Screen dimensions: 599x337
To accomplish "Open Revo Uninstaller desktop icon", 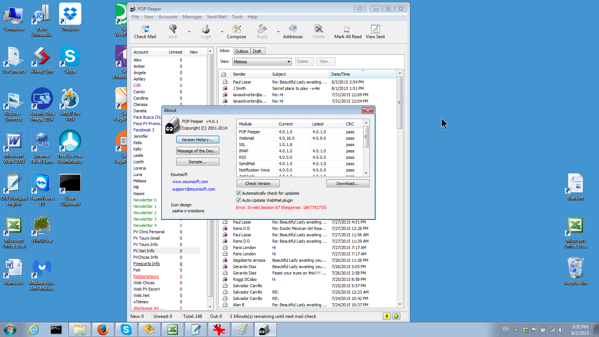I will (x=42, y=20).
